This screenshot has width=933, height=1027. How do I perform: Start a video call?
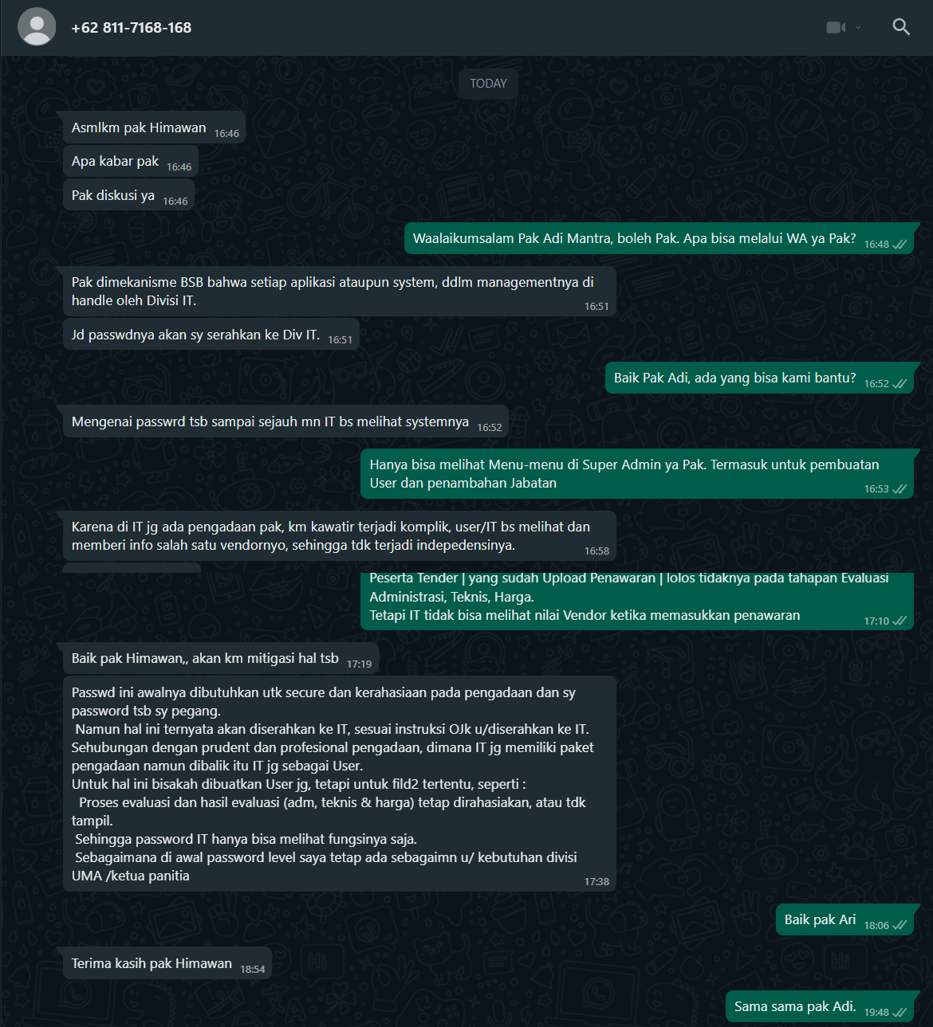pyautogui.click(x=835, y=27)
